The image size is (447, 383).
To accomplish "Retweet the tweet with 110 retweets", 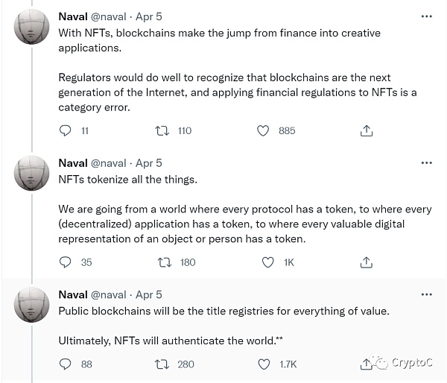I will (162, 130).
